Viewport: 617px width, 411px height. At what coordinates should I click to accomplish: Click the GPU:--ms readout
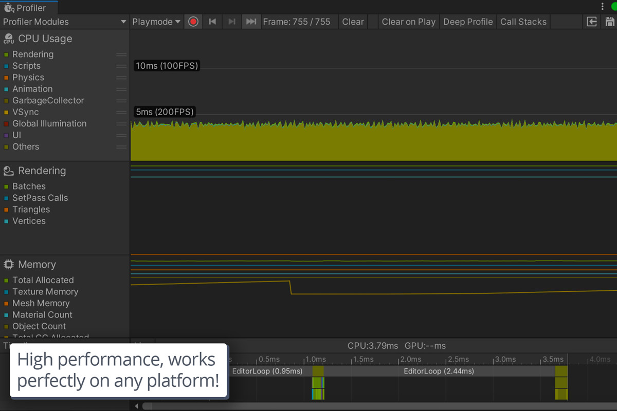point(425,346)
